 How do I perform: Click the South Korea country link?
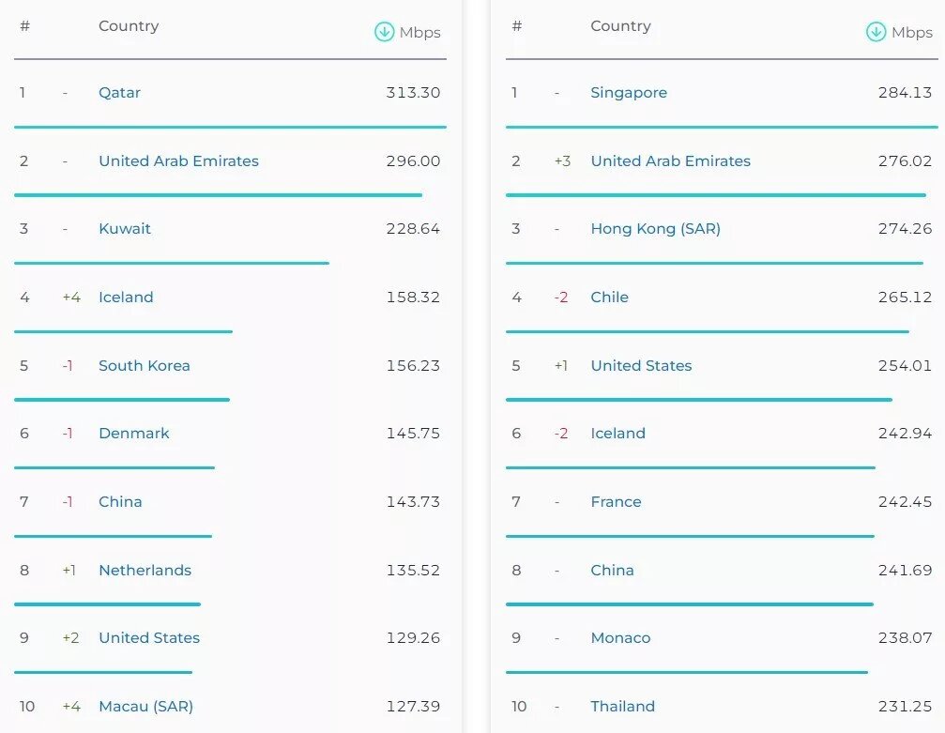coord(144,366)
